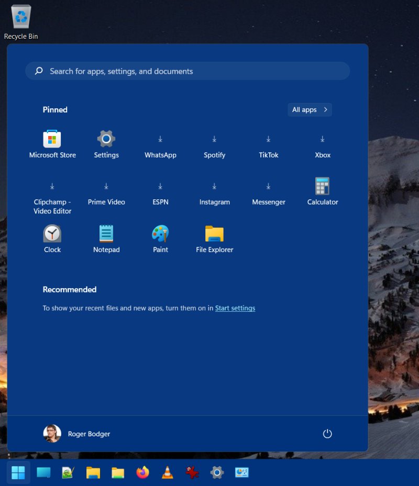Image resolution: width=419 pixels, height=486 pixels.
Task: Click the Start button on the taskbar
Action: pos(17,472)
